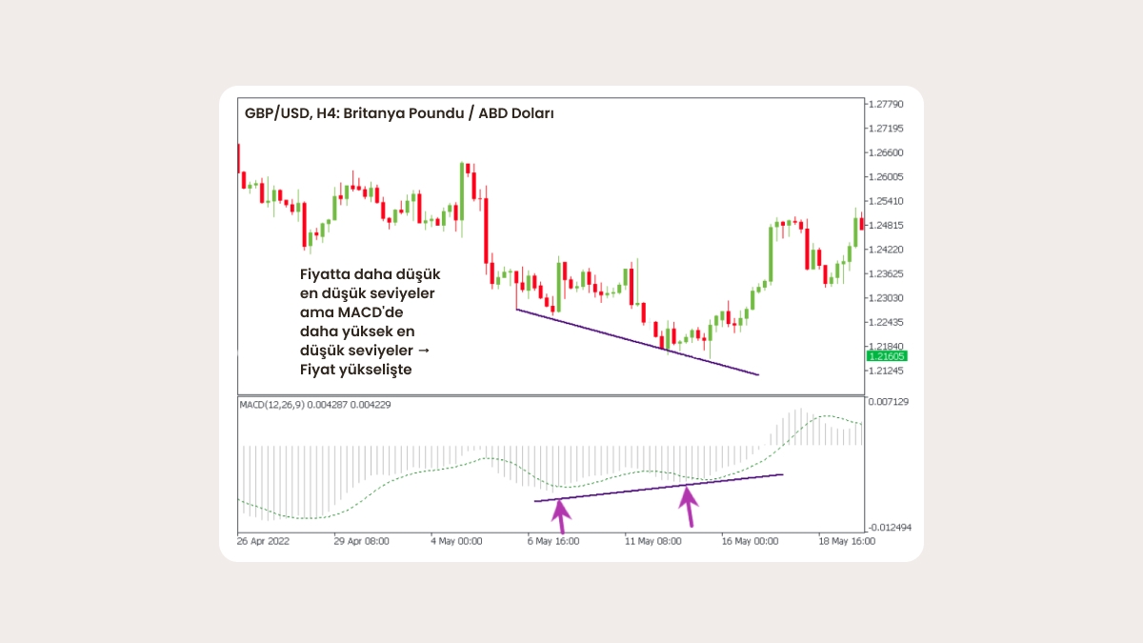Click the 26 Apr 2022 date label
Viewport: 1143px width, 643px height.
pos(264,540)
